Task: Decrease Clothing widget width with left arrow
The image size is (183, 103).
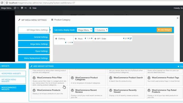Action: point(66,43)
